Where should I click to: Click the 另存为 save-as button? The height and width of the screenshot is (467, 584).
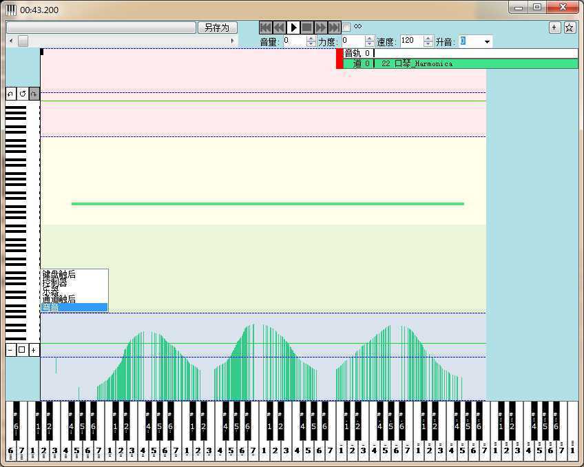click(x=217, y=28)
